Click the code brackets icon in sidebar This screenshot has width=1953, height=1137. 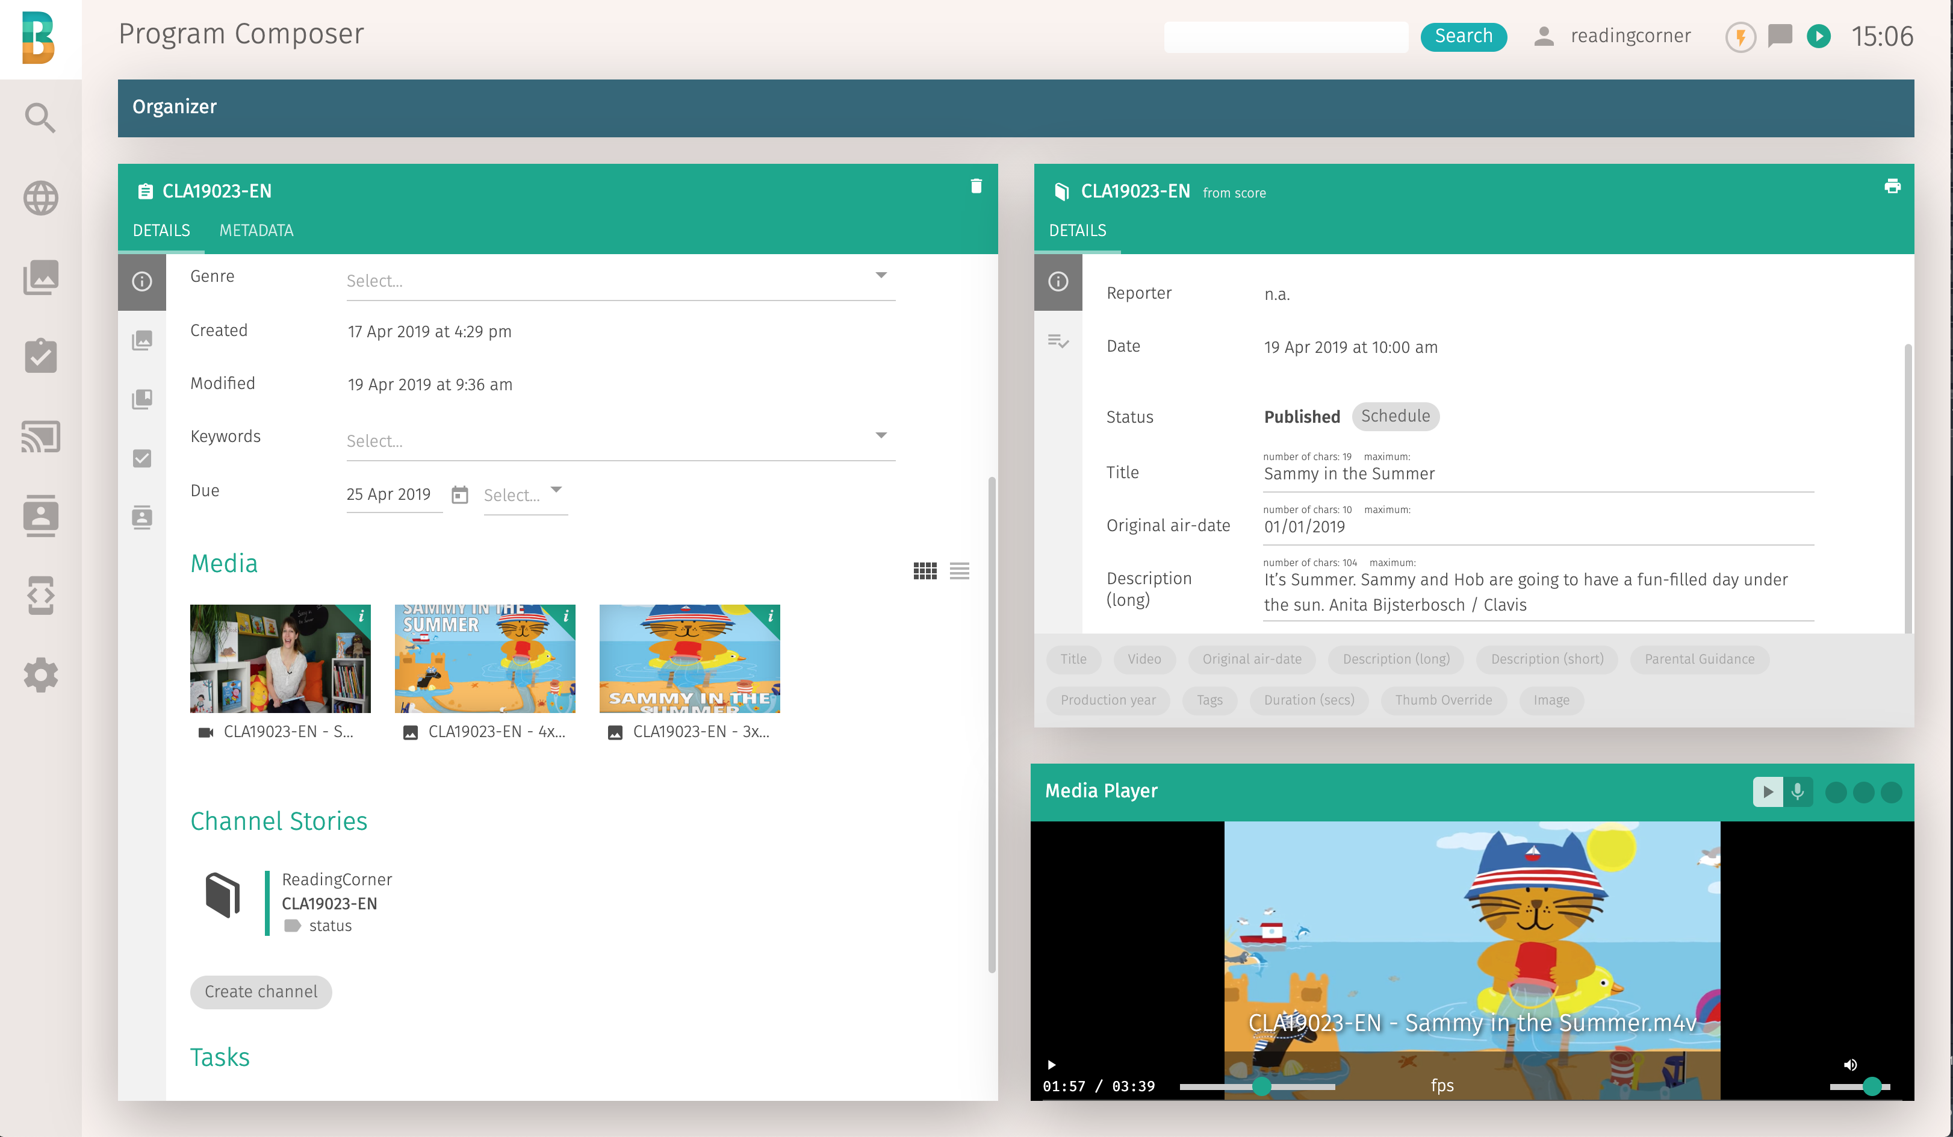click(40, 595)
